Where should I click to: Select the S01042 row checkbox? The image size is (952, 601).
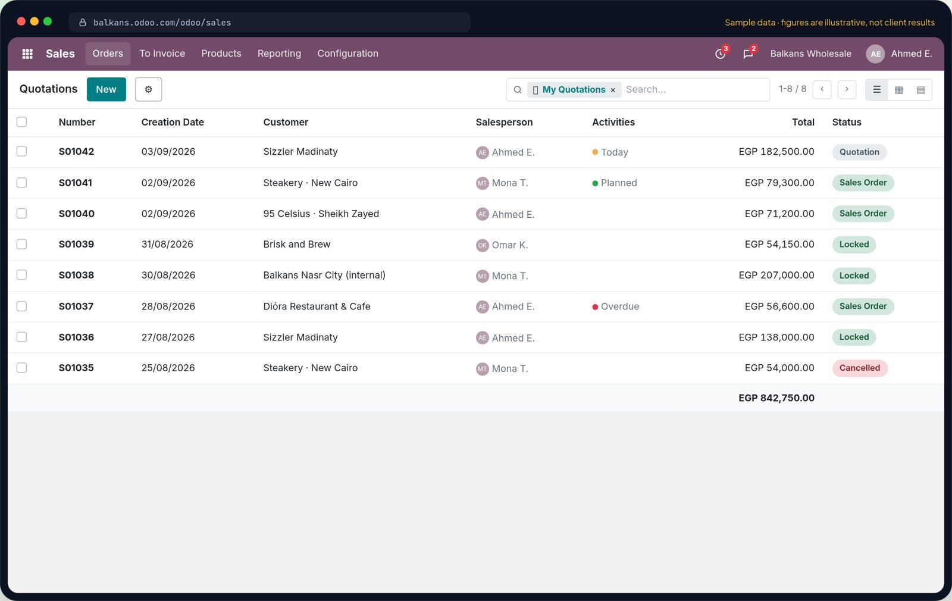[x=21, y=151]
